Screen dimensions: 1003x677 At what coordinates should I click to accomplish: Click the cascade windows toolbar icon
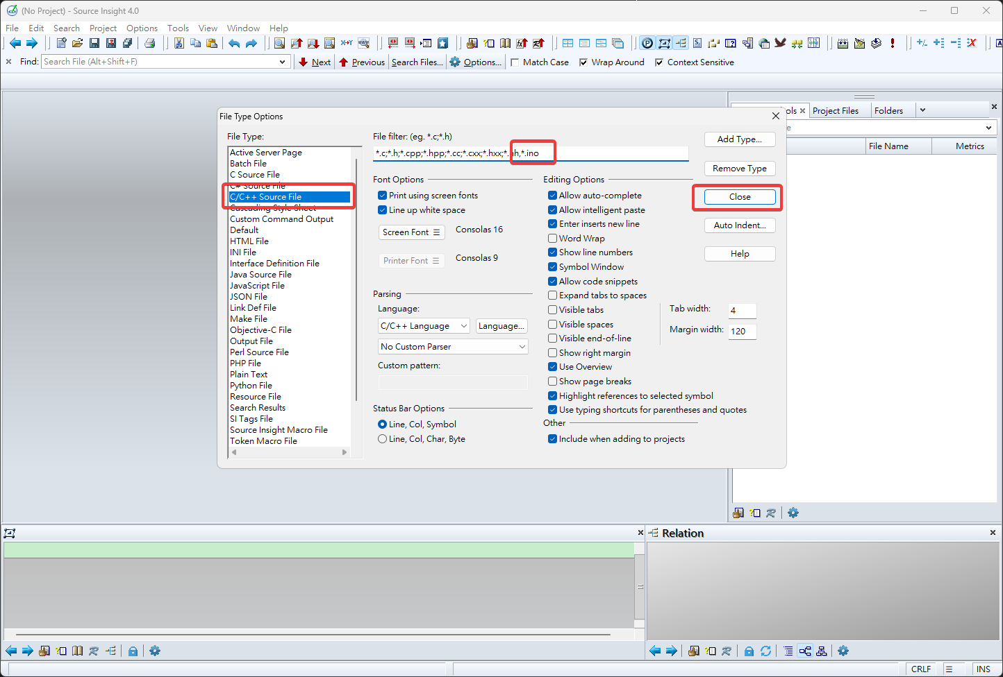(x=617, y=43)
